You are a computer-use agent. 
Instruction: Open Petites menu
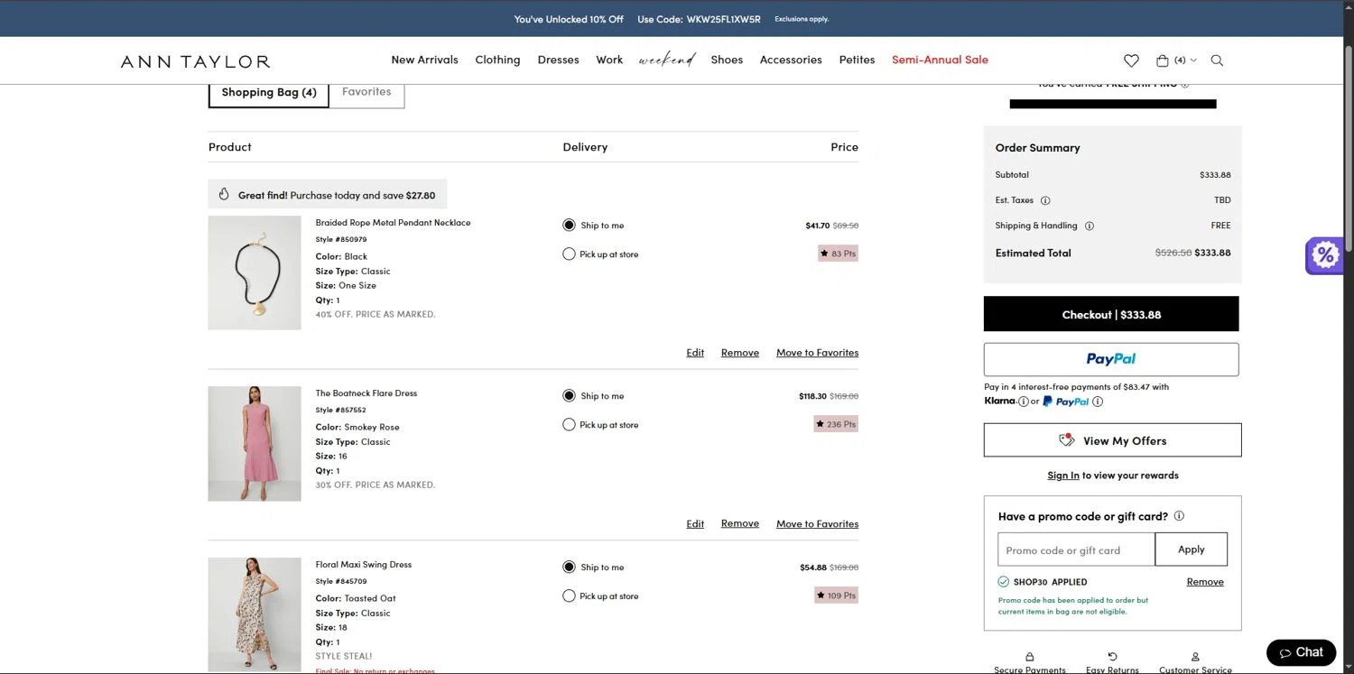coord(857,60)
